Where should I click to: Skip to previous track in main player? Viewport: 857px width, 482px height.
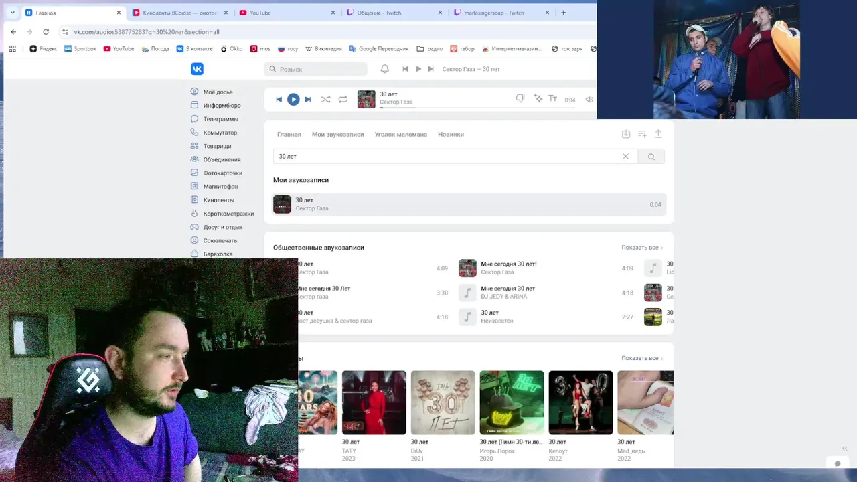coord(279,100)
